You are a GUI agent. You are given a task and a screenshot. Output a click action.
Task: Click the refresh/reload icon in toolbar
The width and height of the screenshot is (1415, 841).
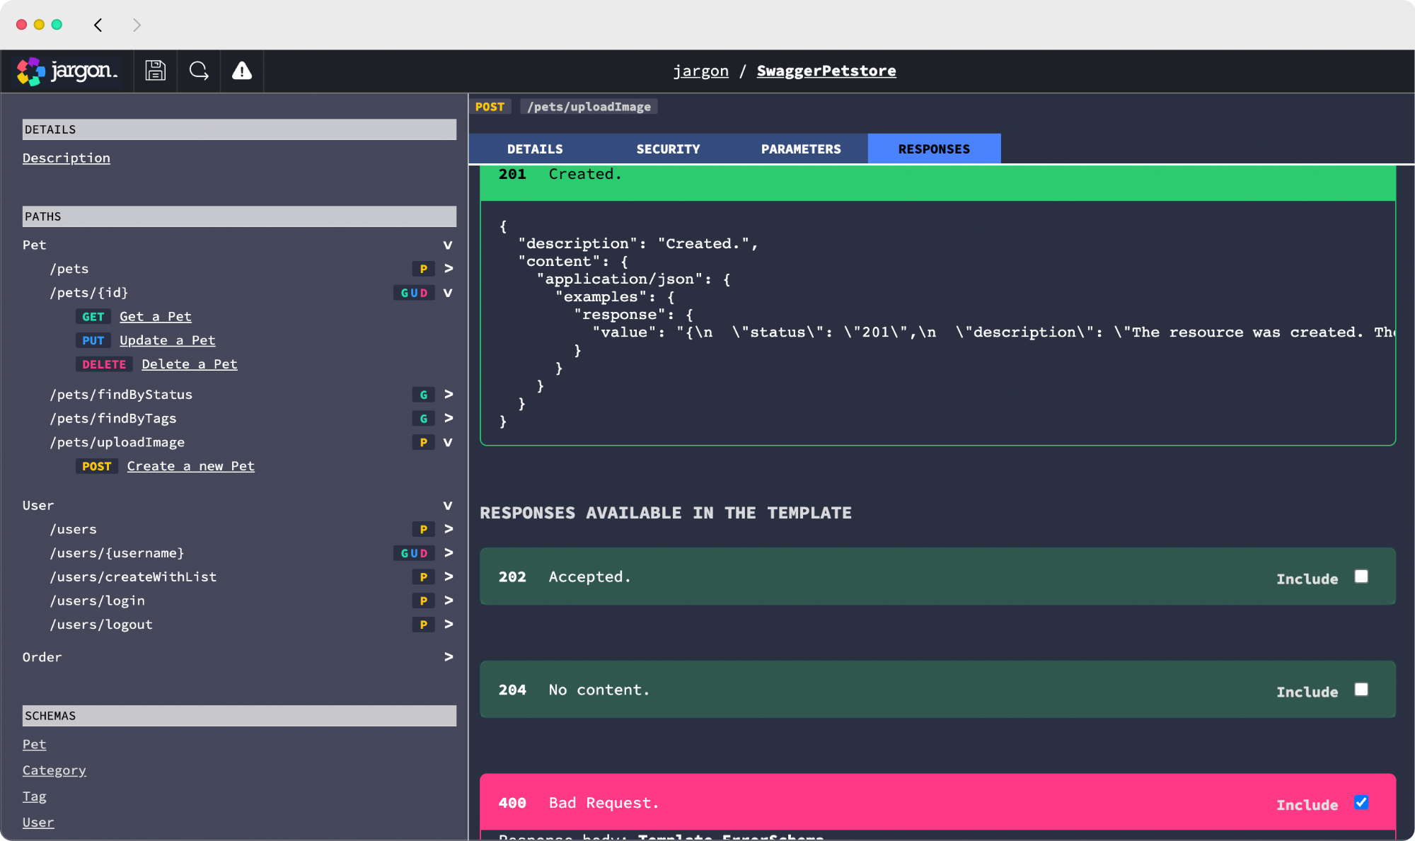click(199, 71)
